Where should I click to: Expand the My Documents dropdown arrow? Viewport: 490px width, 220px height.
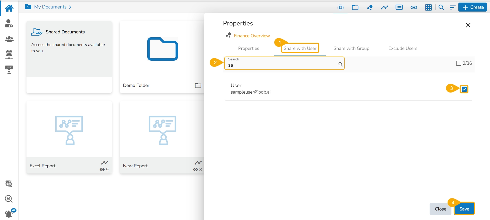(x=28, y=7)
